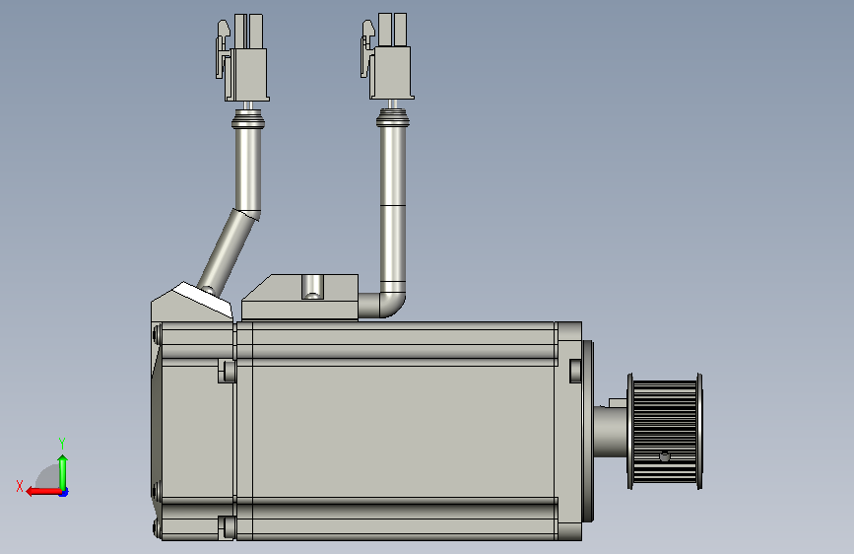Select the front mounting flange of motor

pyautogui.click(x=569, y=431)
